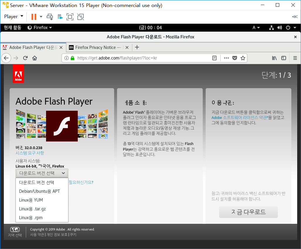This screenshot has height=249, width=301.
Task: Click the 지역 선택 world map icon
Action: (x=15, y=229)
